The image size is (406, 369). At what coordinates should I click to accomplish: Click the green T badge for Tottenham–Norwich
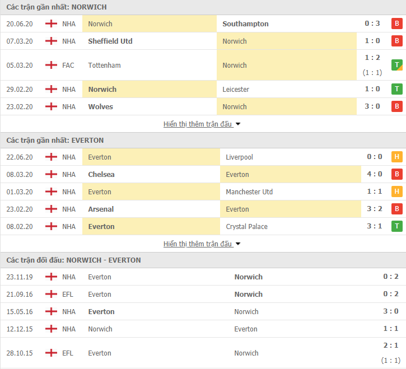pos(396,65)
